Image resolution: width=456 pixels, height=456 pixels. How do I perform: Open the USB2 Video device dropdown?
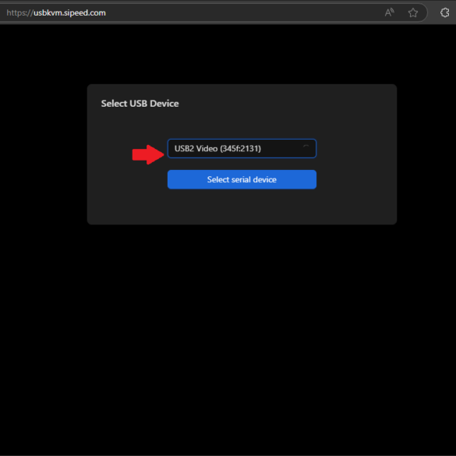pyautogui.click(x=242, y=149)
